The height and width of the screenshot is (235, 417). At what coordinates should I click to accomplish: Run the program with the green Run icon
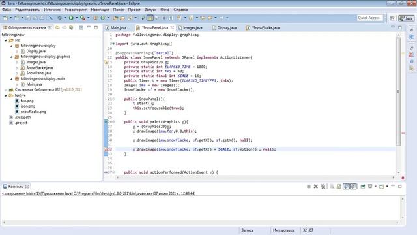71,18
